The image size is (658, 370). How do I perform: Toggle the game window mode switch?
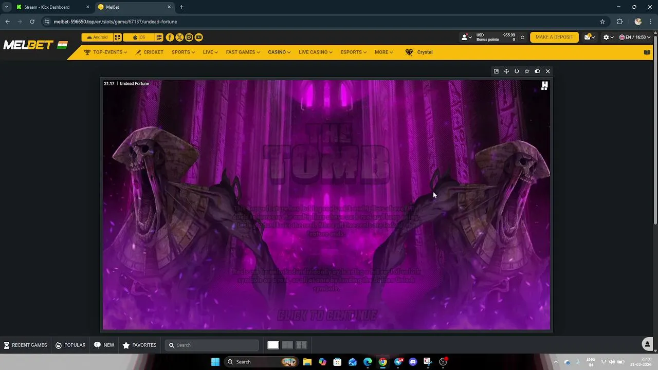point(537,71)
